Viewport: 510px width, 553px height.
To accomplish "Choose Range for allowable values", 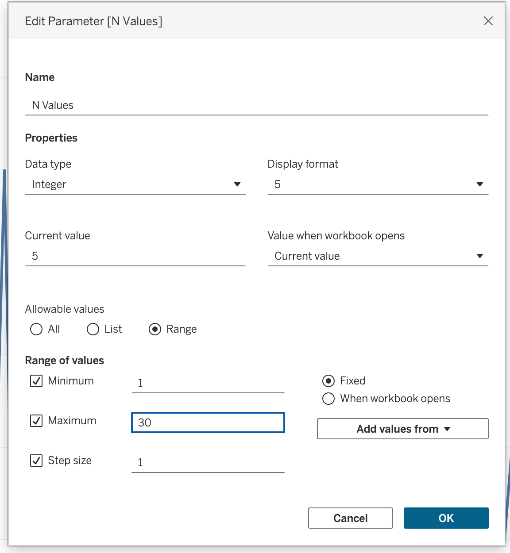I will click(x=155, y=329).
